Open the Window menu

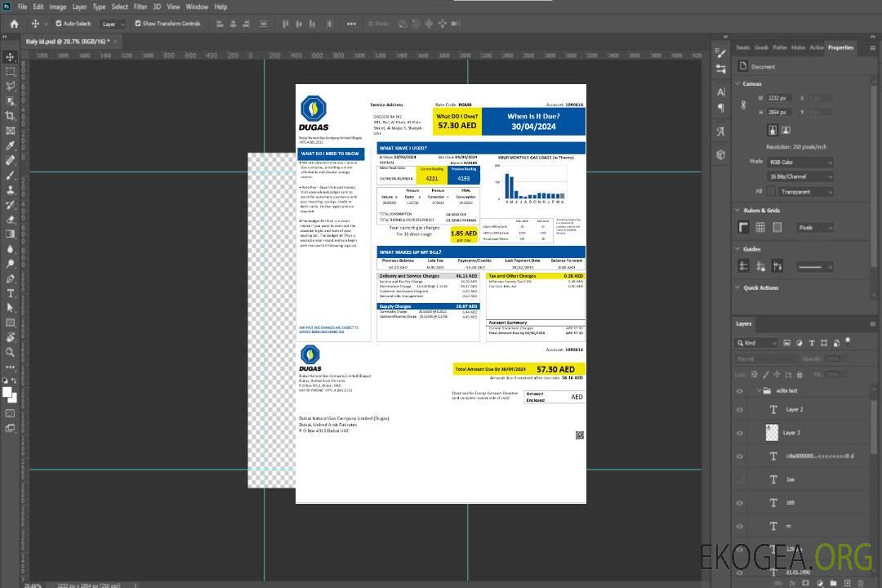[197, 7]
